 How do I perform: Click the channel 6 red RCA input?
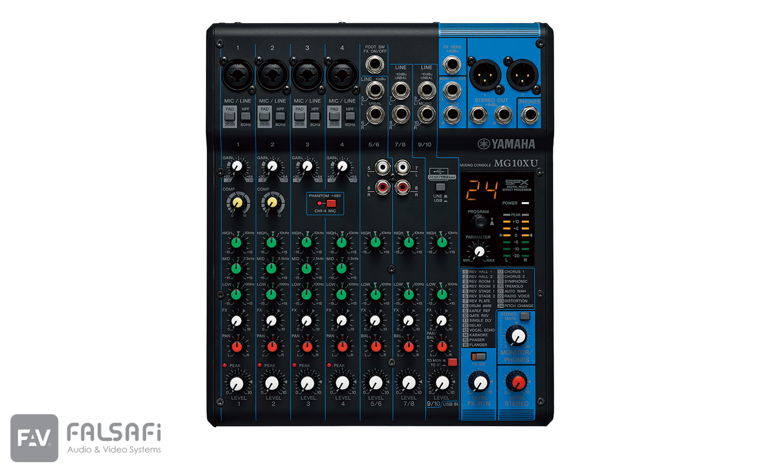[x=382, y=188]
